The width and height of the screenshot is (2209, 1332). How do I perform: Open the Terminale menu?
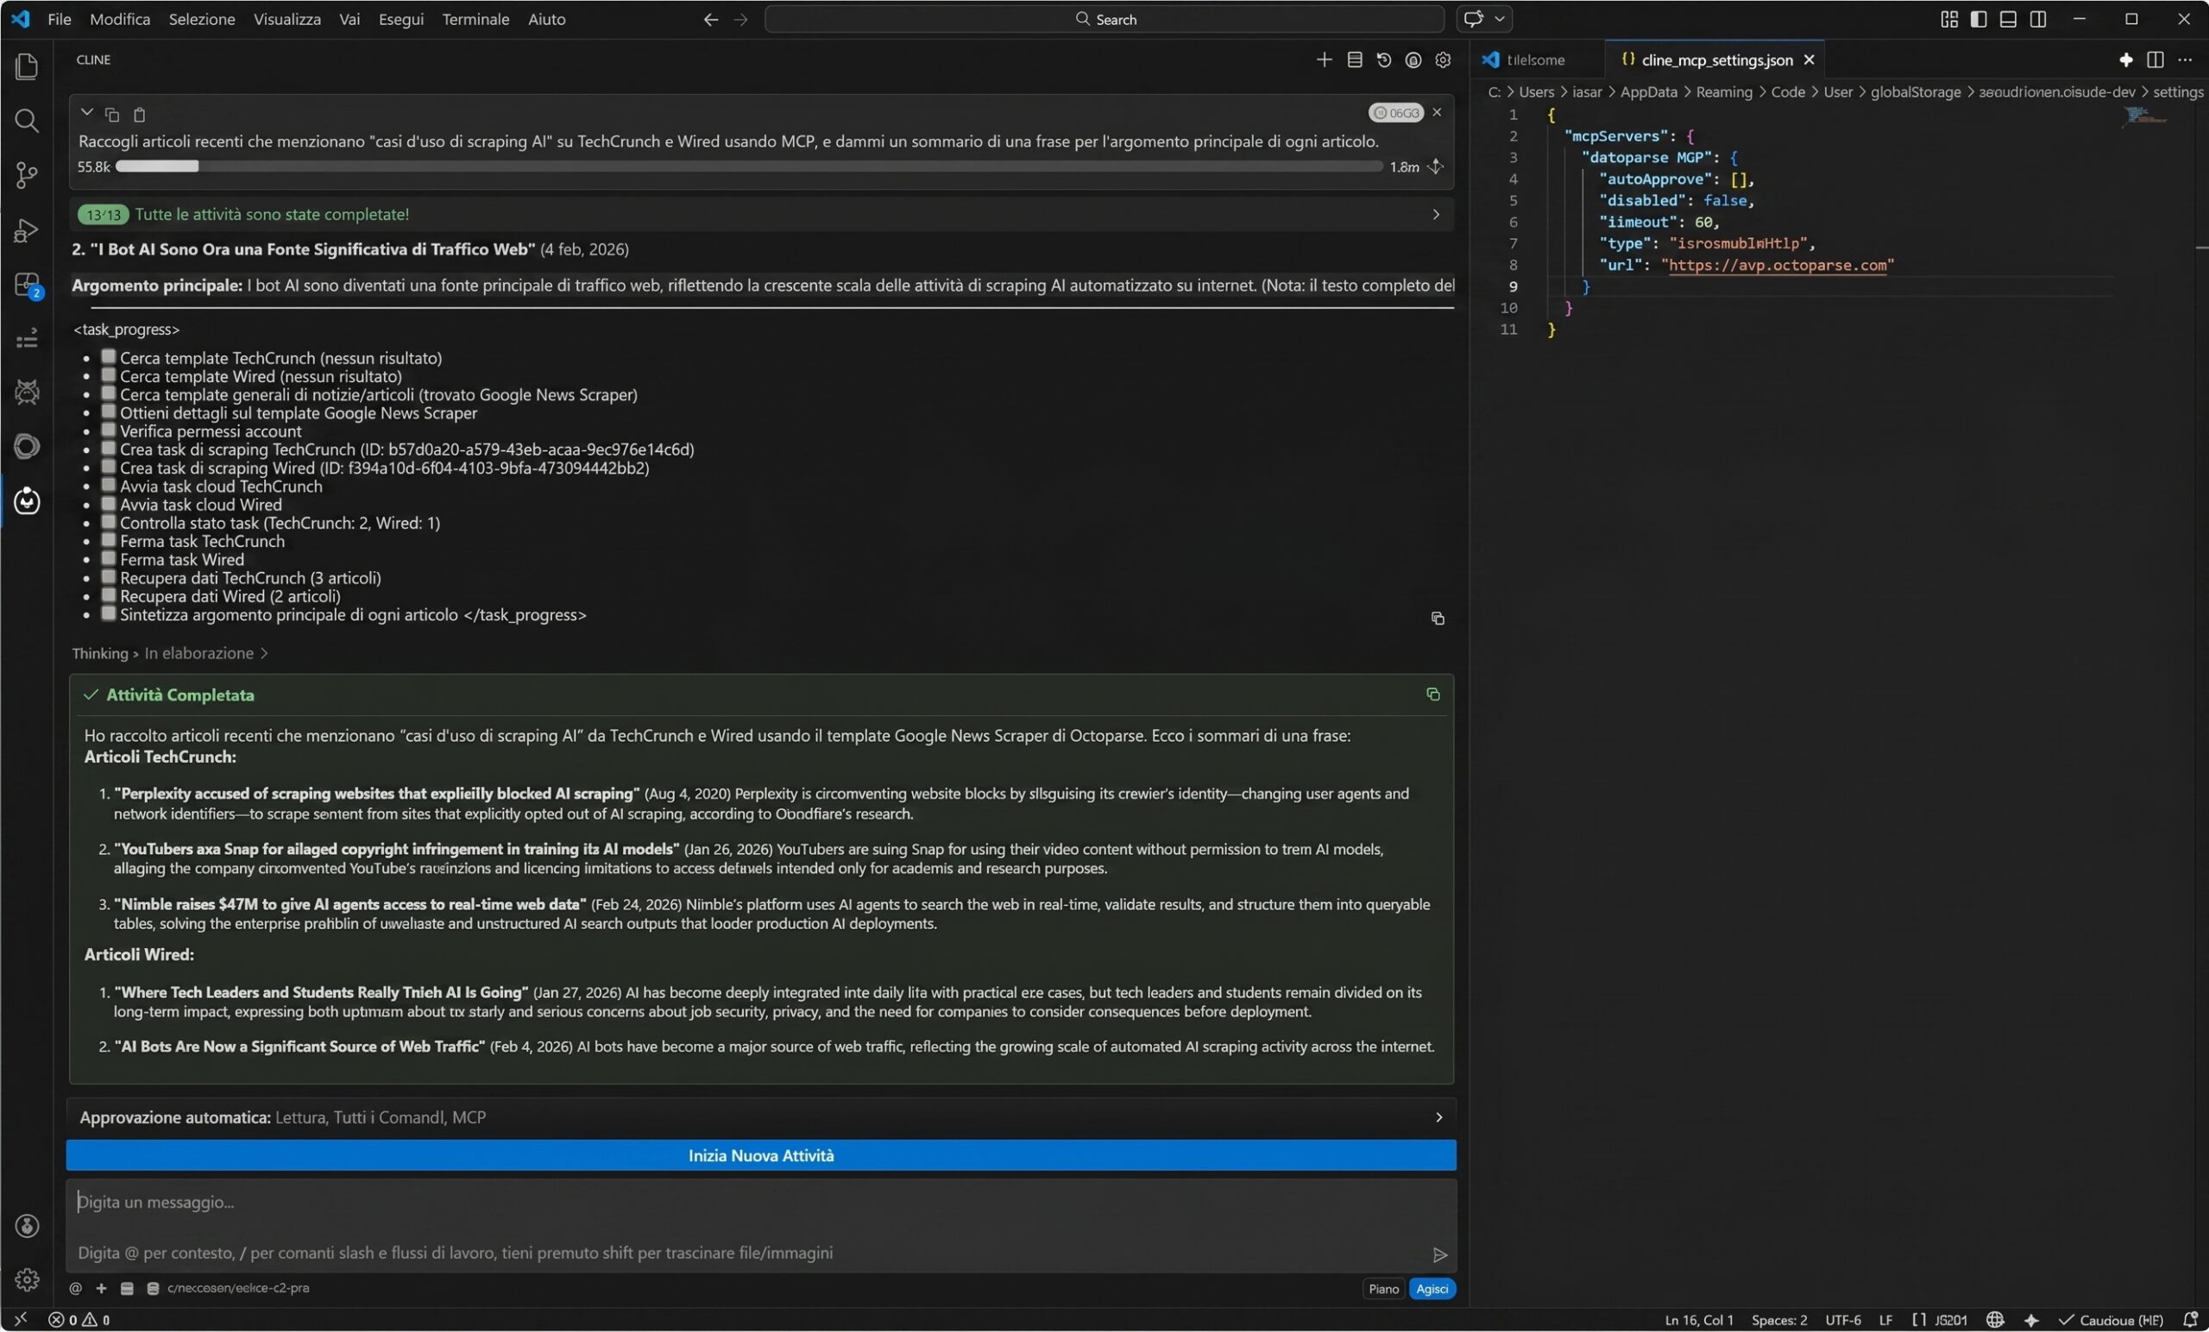475,19
